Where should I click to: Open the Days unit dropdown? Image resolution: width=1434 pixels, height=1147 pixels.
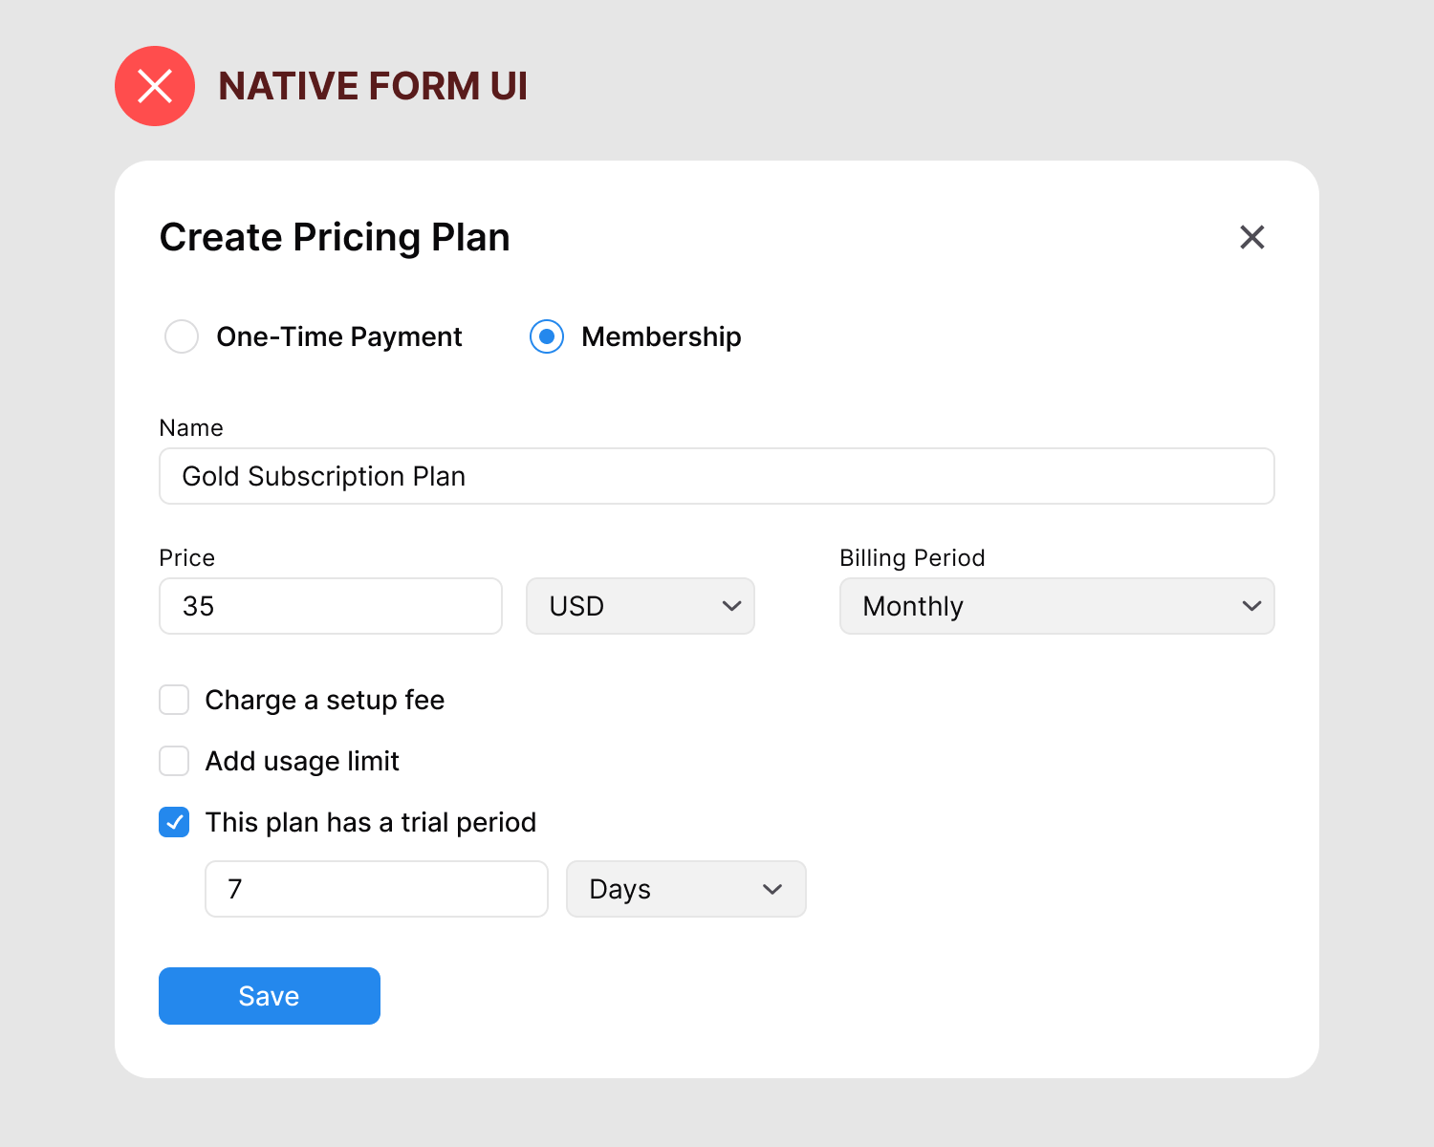pyautogui.click(x=686, y=889)
